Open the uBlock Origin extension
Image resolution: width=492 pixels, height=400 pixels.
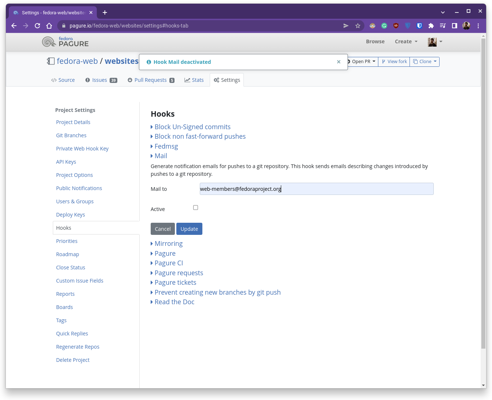tap(396, 26)
